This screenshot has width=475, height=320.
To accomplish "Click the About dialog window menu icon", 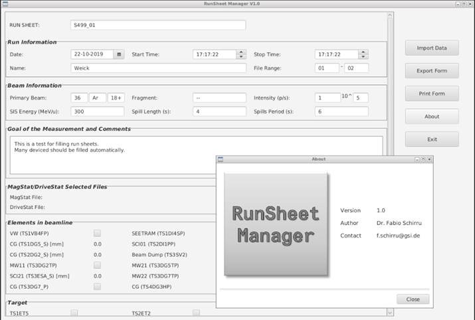I will [x=222, y=159].
